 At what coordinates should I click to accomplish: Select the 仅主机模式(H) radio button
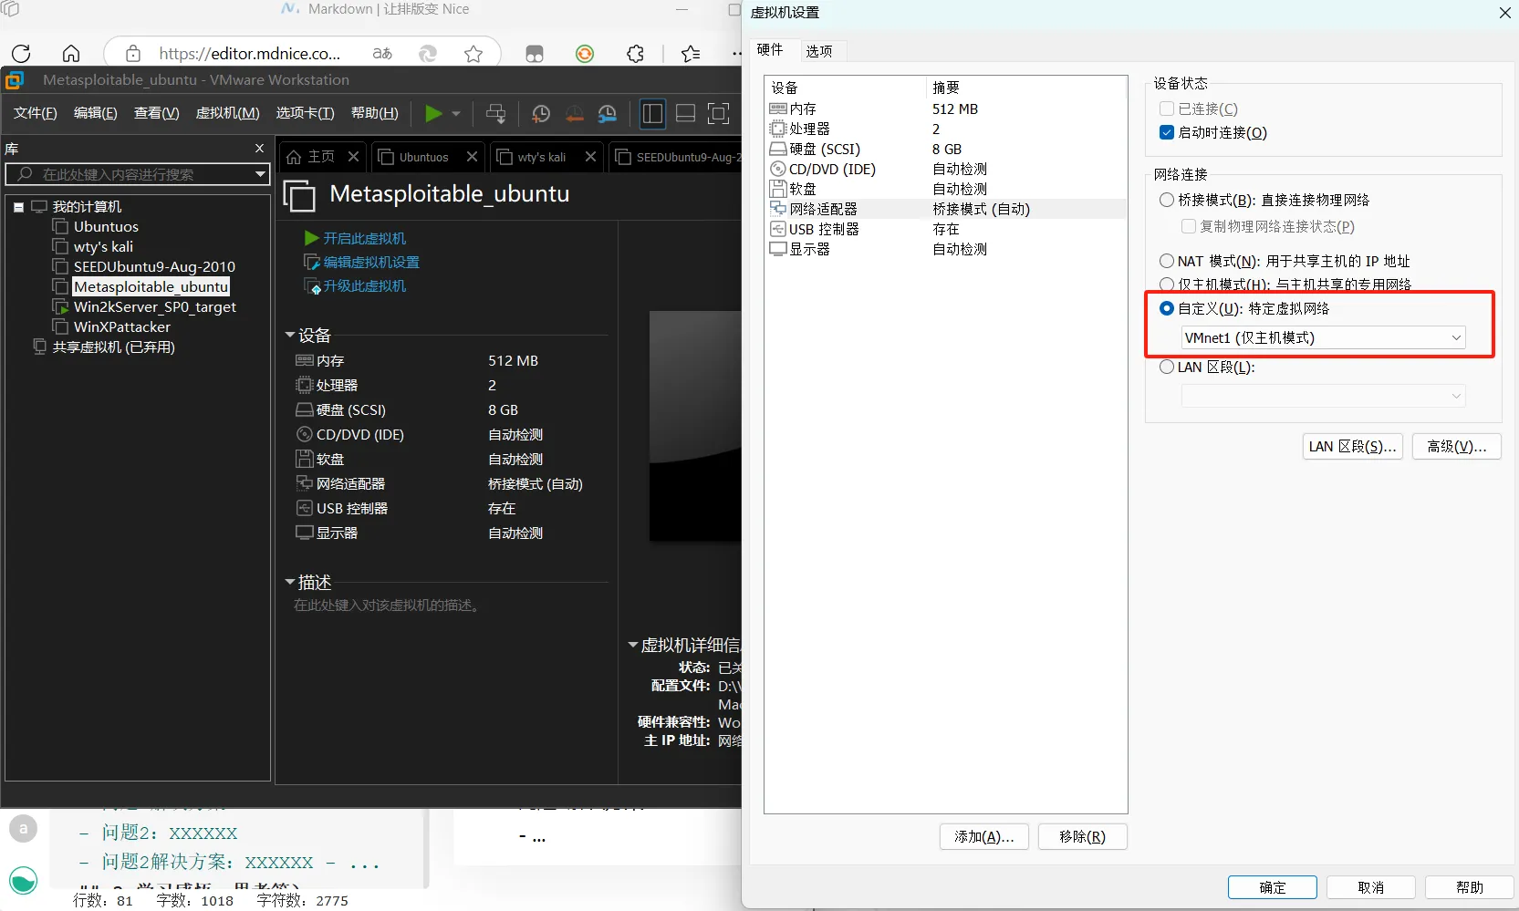1166,285
